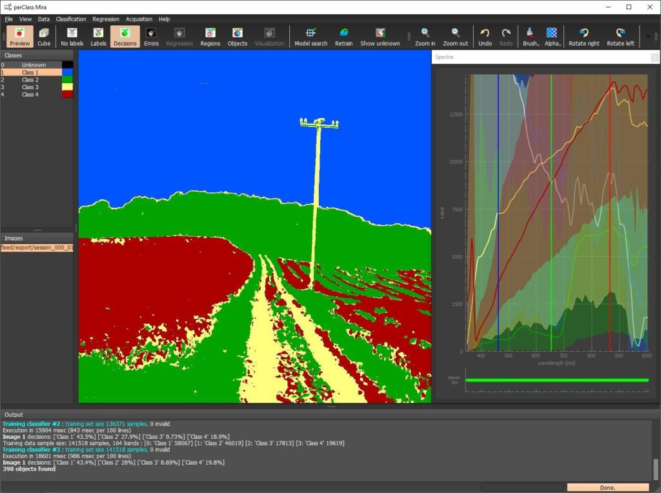Enable the No labels display mode

(72, 36)
